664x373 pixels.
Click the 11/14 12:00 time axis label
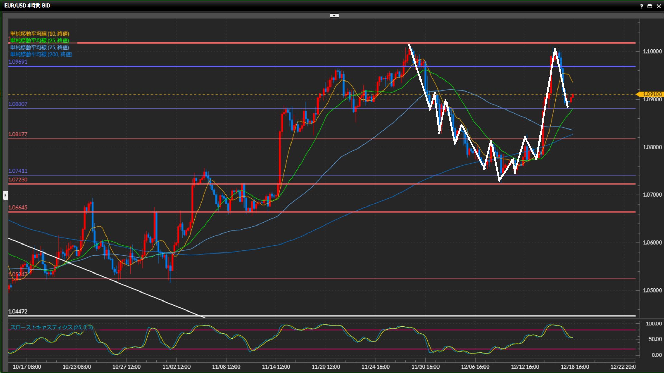(276, 367)
